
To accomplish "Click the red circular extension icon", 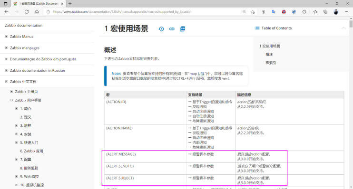I will [284, 12].
